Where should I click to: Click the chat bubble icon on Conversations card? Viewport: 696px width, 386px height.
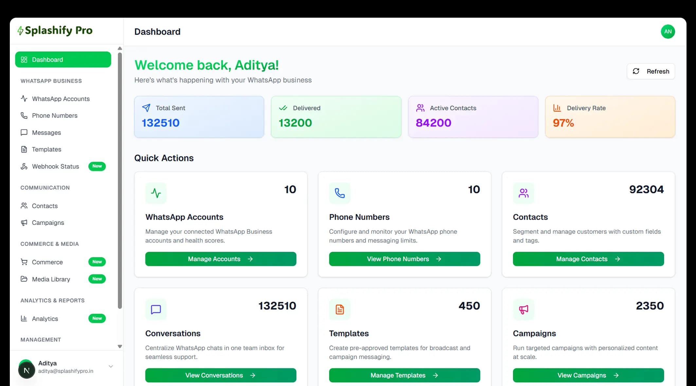pos(156,309)
